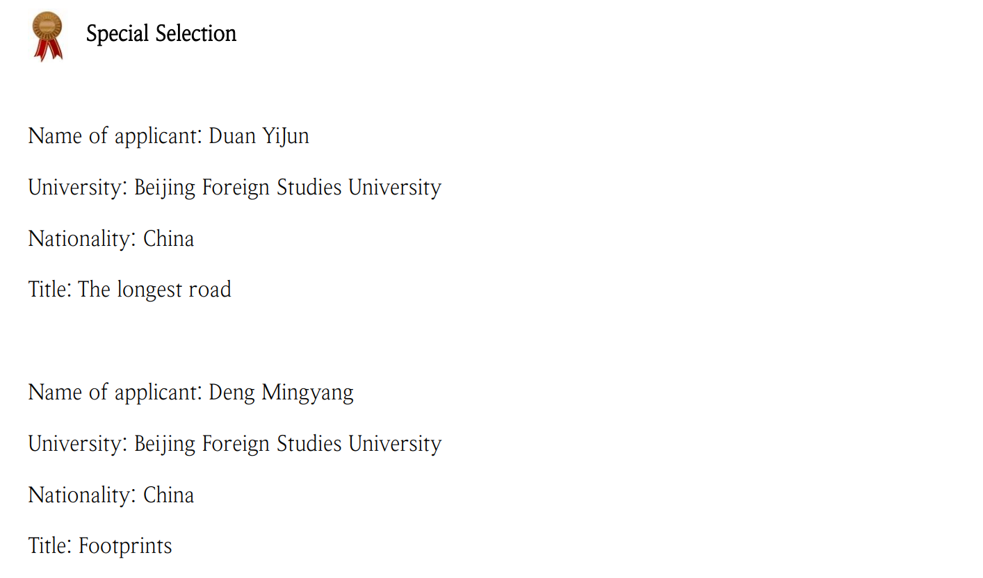Click the name Deng Mingyang
The image size is (983, 578).
pyautogui.click(x=282, y=393)
